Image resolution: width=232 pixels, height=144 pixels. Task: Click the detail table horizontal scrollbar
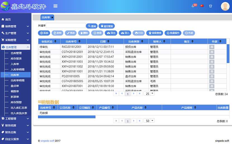click(x=67, y=117)
